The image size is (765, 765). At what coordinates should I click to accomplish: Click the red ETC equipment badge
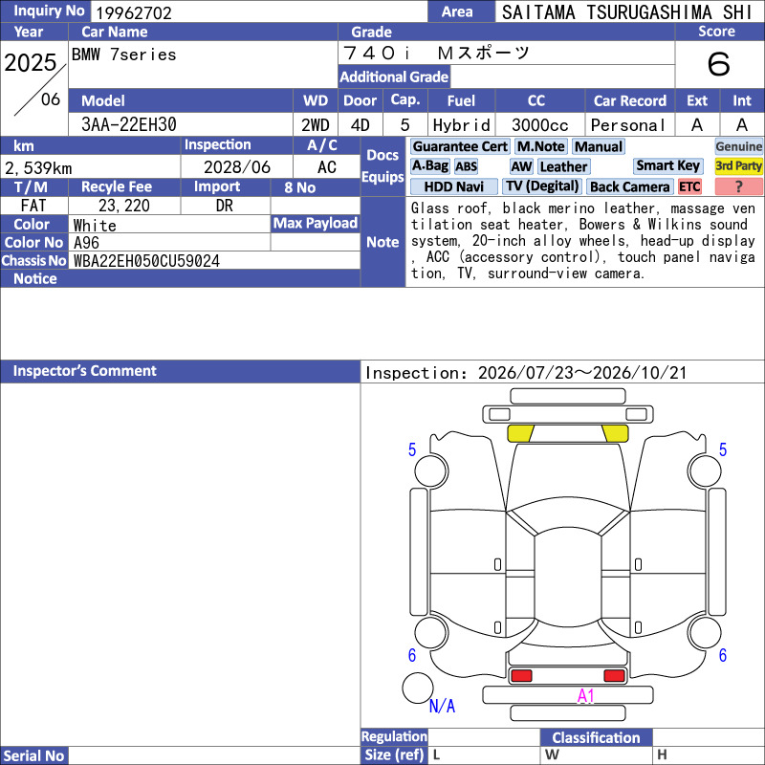689,186
